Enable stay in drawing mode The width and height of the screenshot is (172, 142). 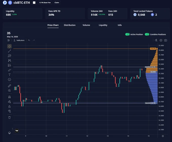[x=9, y=102]
